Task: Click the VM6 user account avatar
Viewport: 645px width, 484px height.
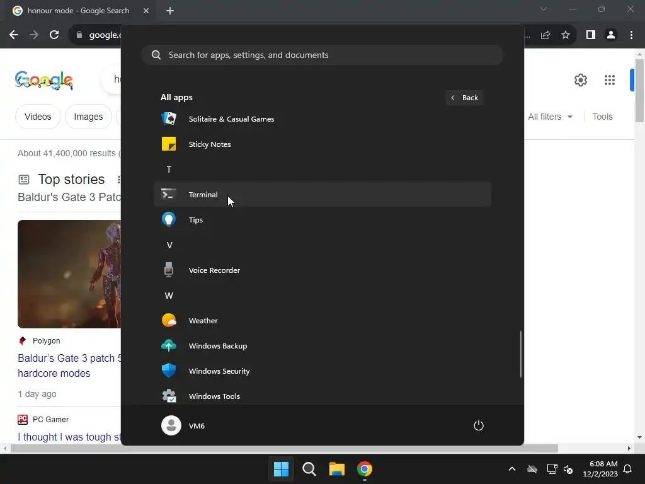Action: coord(171,425)
